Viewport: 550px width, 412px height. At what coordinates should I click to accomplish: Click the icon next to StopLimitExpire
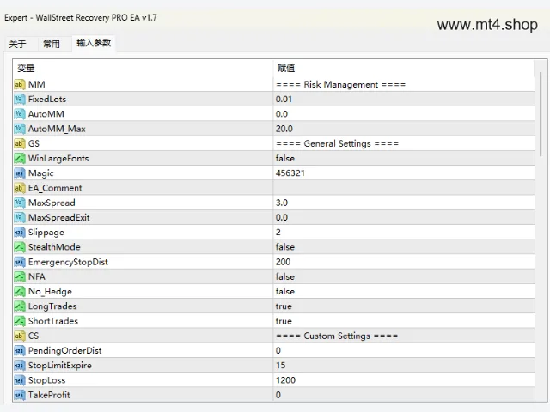pos(20,366)
